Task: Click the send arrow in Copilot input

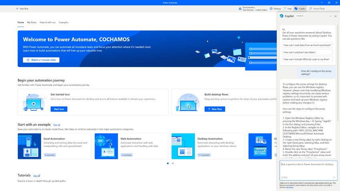Action: coord(334,177)
